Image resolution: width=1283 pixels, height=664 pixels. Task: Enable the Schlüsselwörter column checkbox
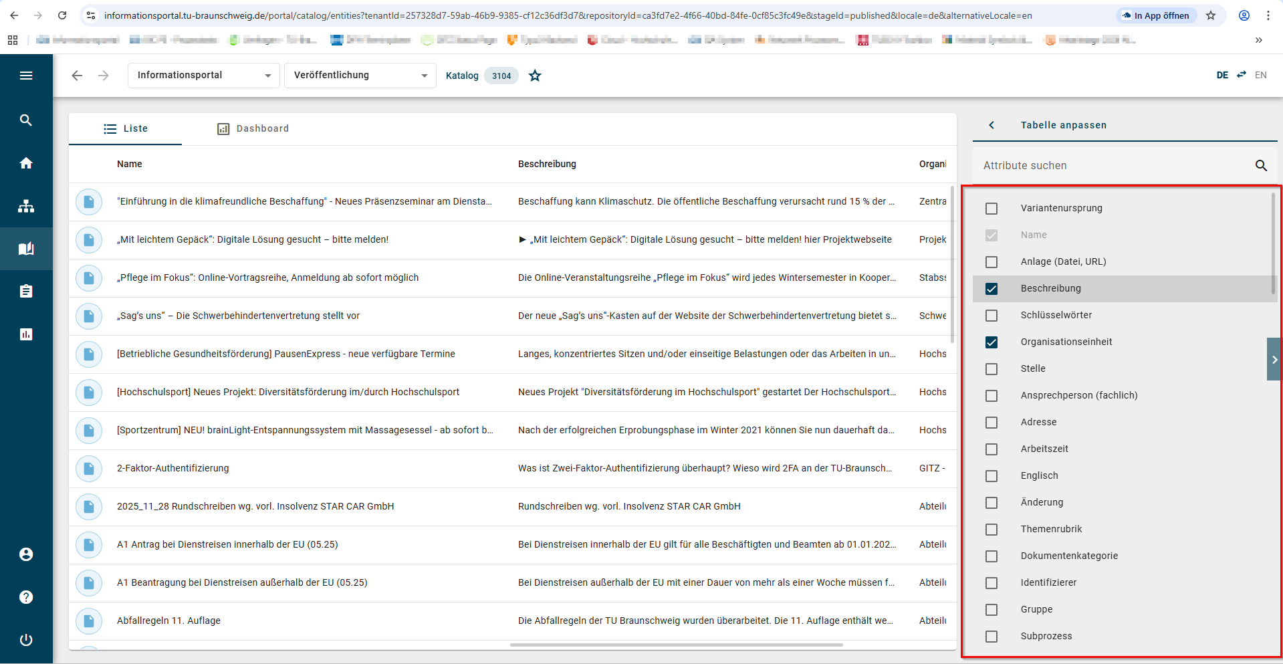coord(992,316)
